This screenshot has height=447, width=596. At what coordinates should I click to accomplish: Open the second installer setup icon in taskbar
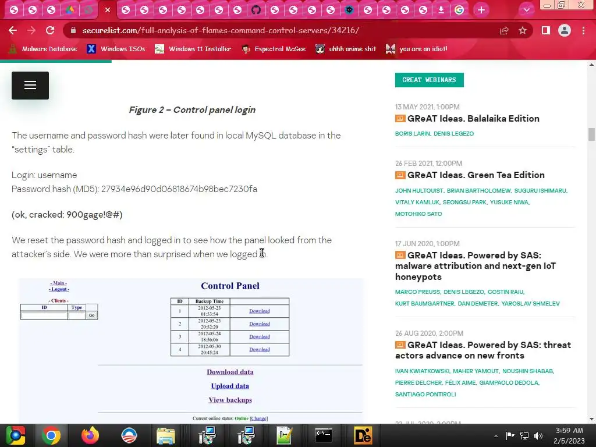point(246,435)
